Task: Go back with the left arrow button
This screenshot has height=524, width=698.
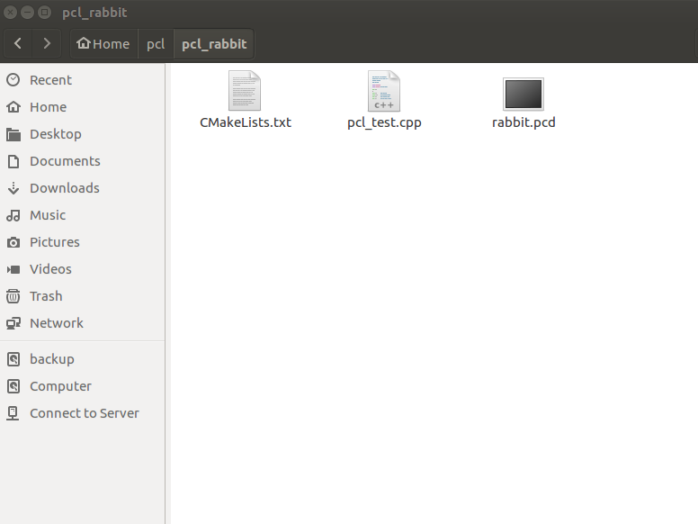Action: pyautogui.click(x=18, y=43)
